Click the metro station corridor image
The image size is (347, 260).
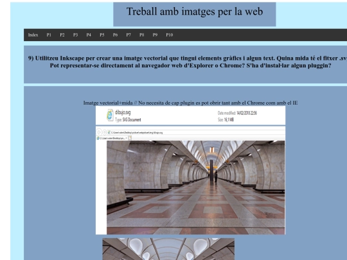coord(196,187)
